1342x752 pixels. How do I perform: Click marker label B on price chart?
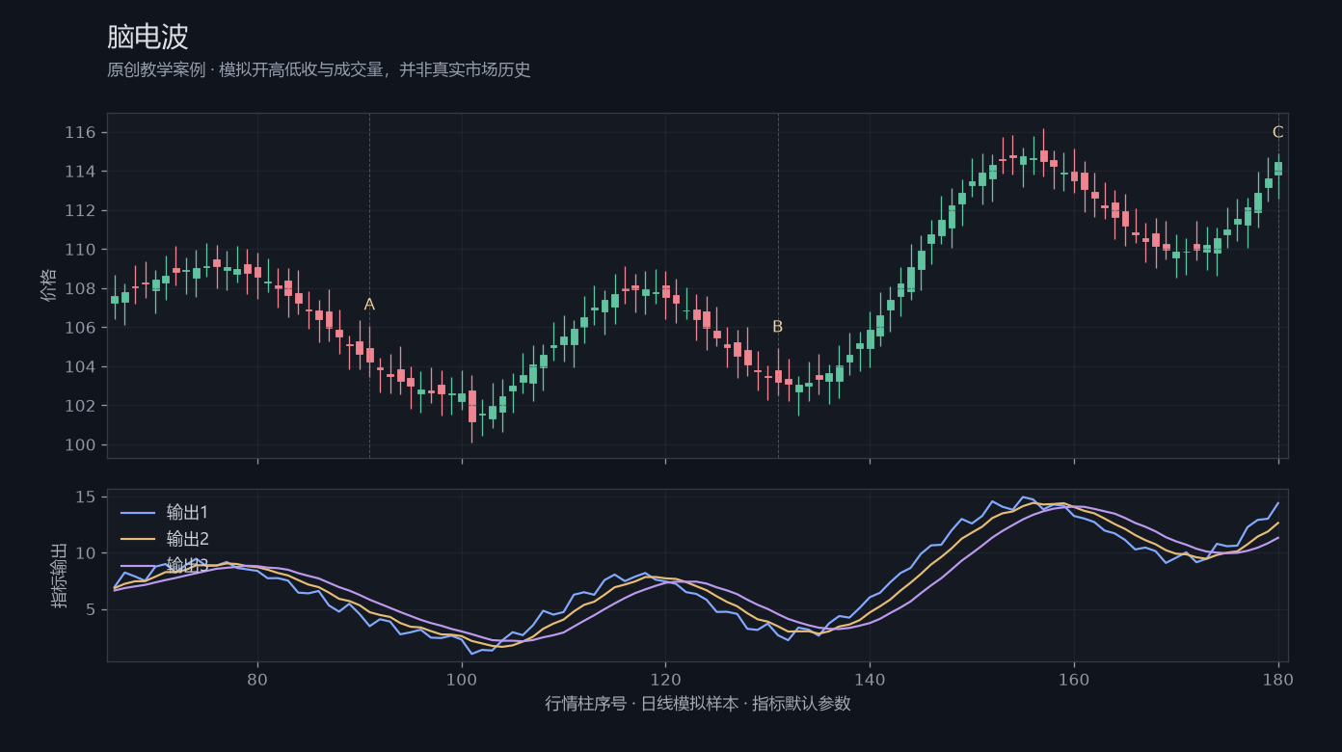point(778,327)
